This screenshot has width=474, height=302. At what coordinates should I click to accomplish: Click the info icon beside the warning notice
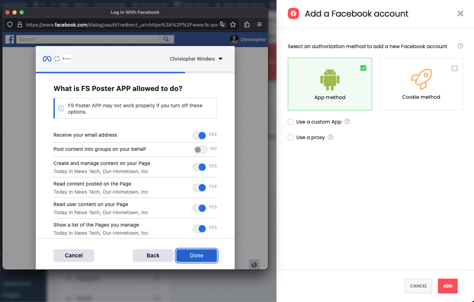pyautogui.click(x=61, y=108)
